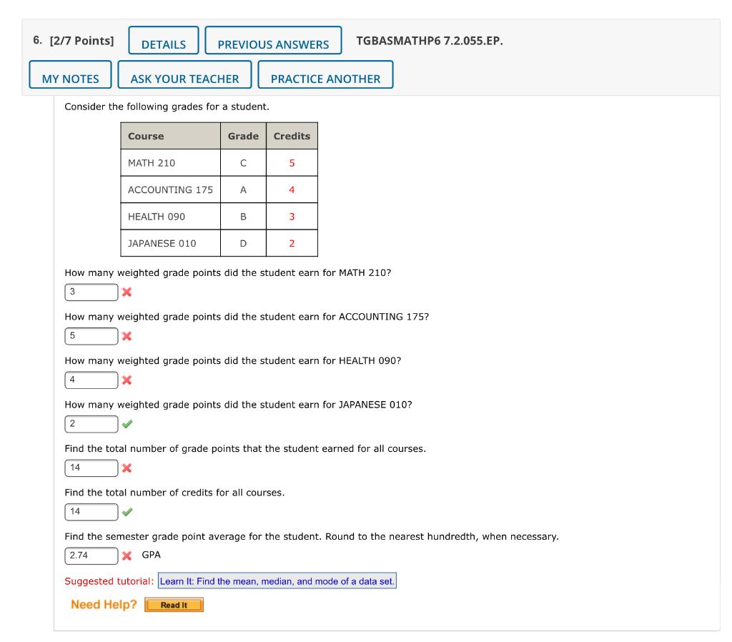
Task: Click the red X beside the GPA answer
Action: (127, 555)
